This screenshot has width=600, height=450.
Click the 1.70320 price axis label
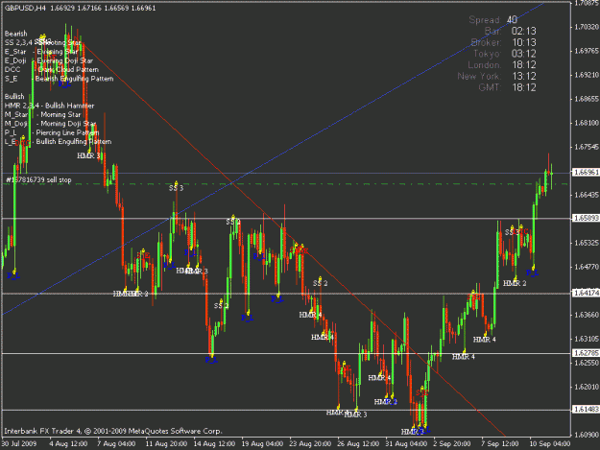(587, 27)
